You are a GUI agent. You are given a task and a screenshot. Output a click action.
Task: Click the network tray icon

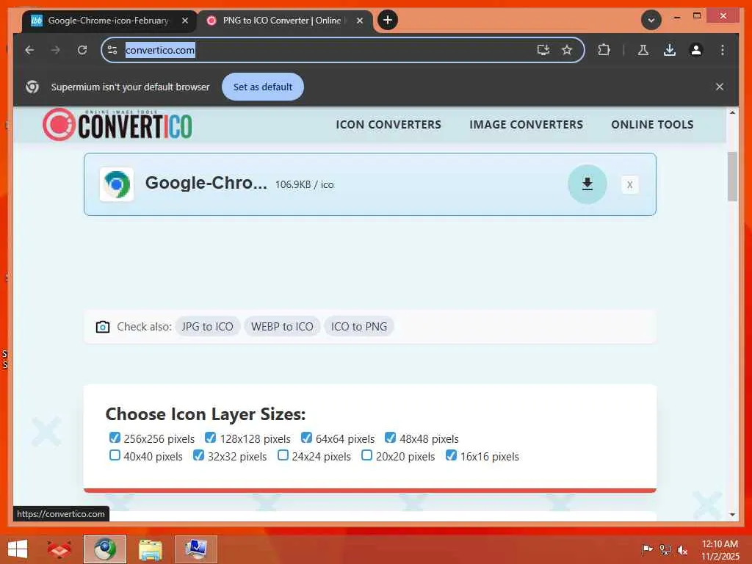click(665, 549)
